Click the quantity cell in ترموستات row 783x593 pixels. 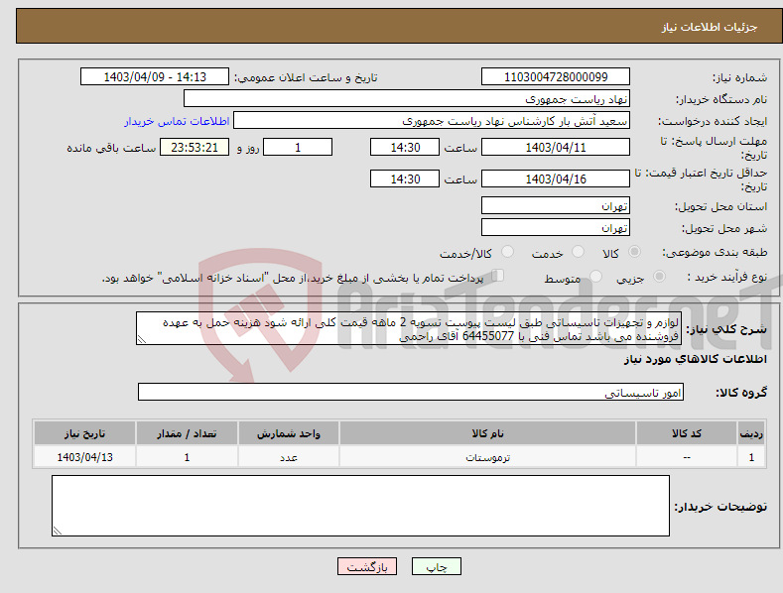click(187, 457)
